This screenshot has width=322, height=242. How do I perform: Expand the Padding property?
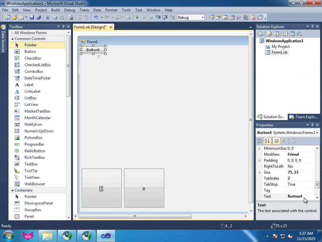[x=259, y=160]
